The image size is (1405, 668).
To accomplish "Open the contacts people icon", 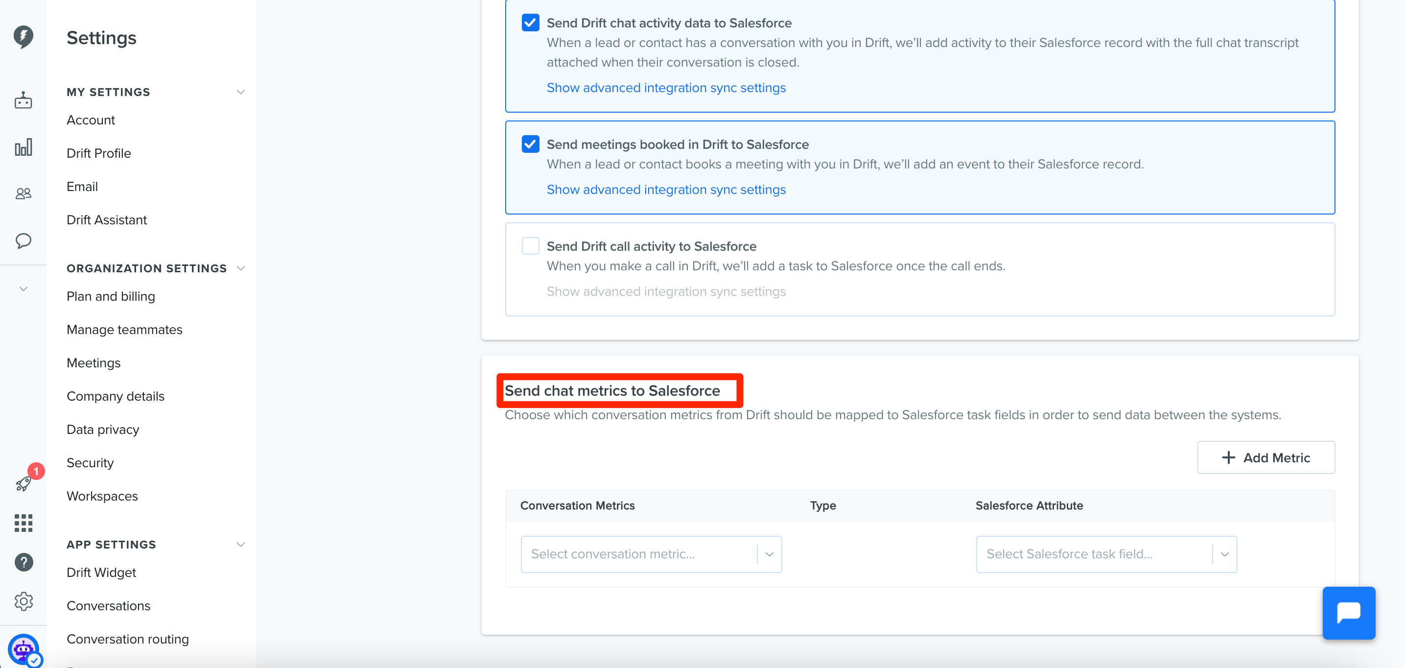I will (23, 193).
